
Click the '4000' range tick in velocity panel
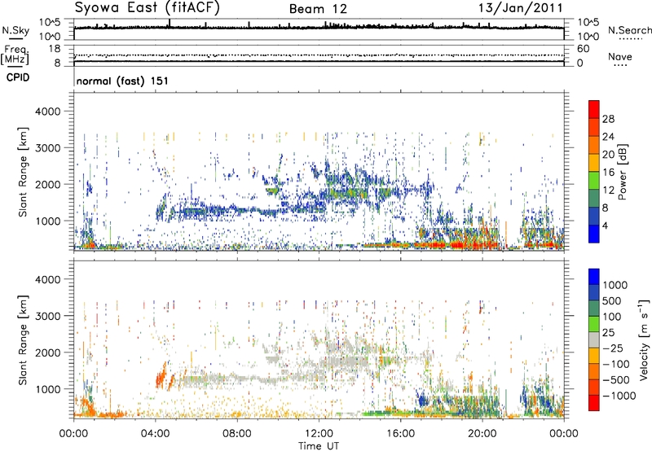(x=47, y=279)
